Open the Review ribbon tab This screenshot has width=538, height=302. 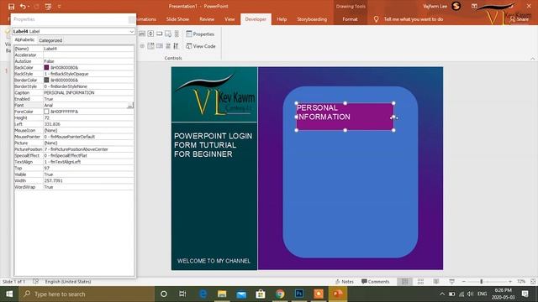[x=207, y=19]
